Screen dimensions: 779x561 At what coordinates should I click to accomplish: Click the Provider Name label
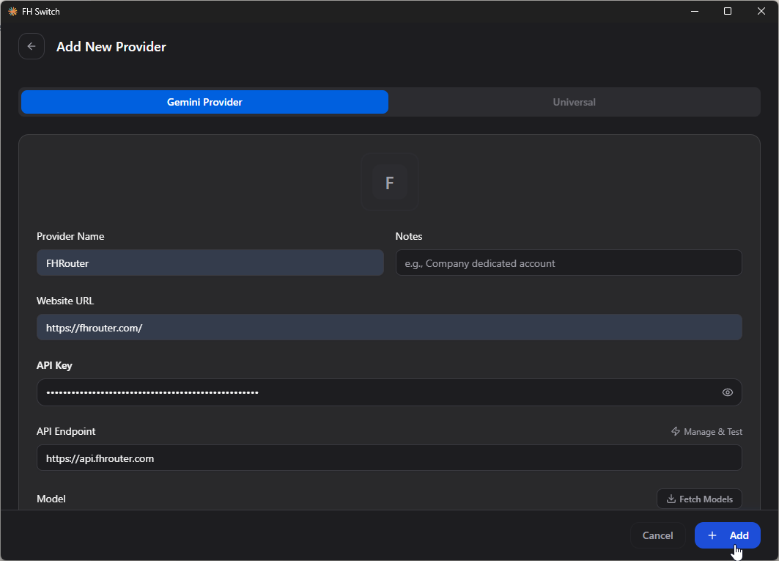click(x=70, y=236)
